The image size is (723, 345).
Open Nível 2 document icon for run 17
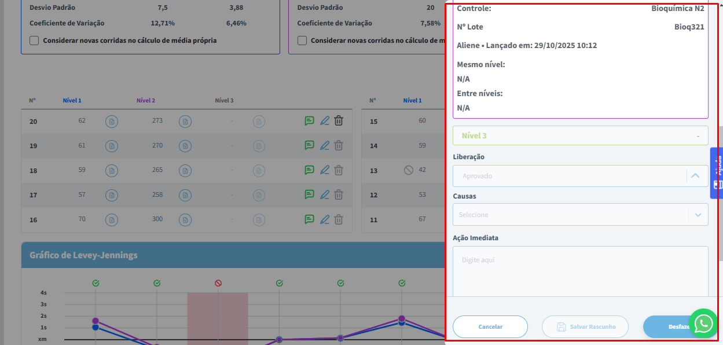click(x=185, y=196)
